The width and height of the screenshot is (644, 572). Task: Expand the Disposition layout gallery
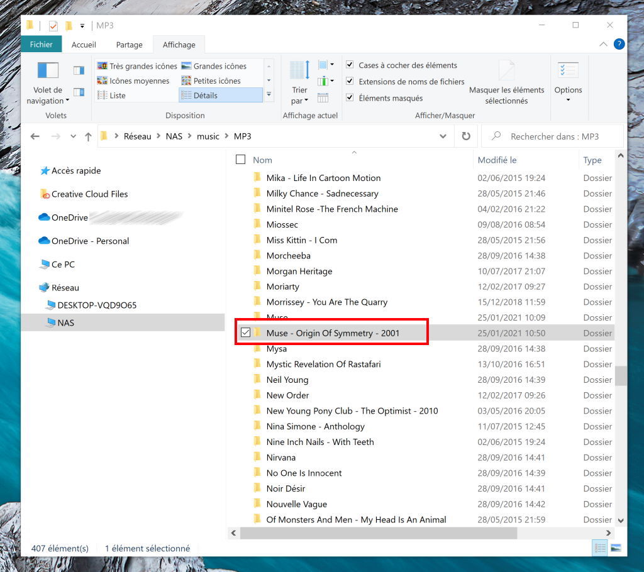click(x=269, y=94)
